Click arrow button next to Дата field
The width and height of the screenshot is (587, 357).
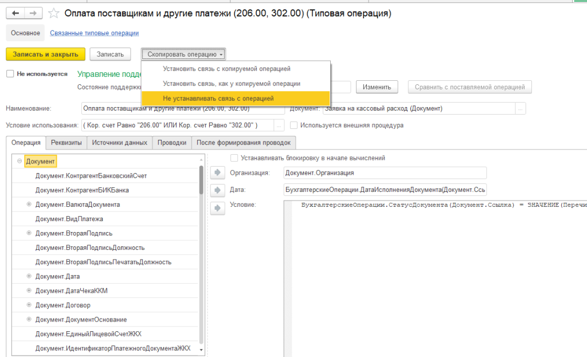click(218, 190)
